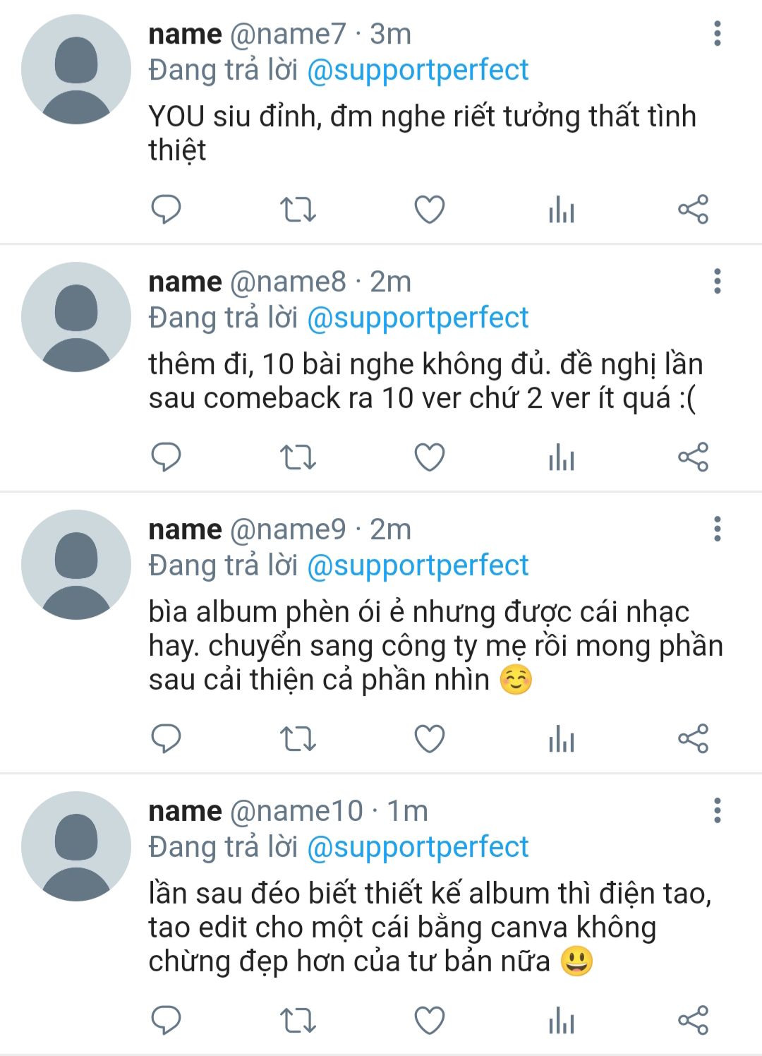Open the @name9 username handle

tap(288, 529)
